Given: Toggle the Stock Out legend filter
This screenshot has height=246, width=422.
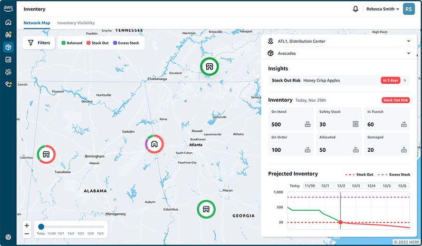Looking at the screenshot, I should [x=97, y=43].
